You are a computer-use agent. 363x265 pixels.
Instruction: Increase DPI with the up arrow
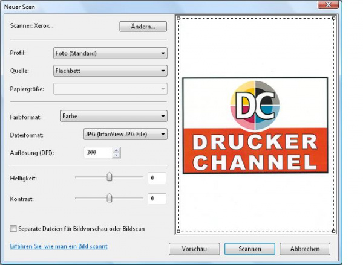(117, 150)
